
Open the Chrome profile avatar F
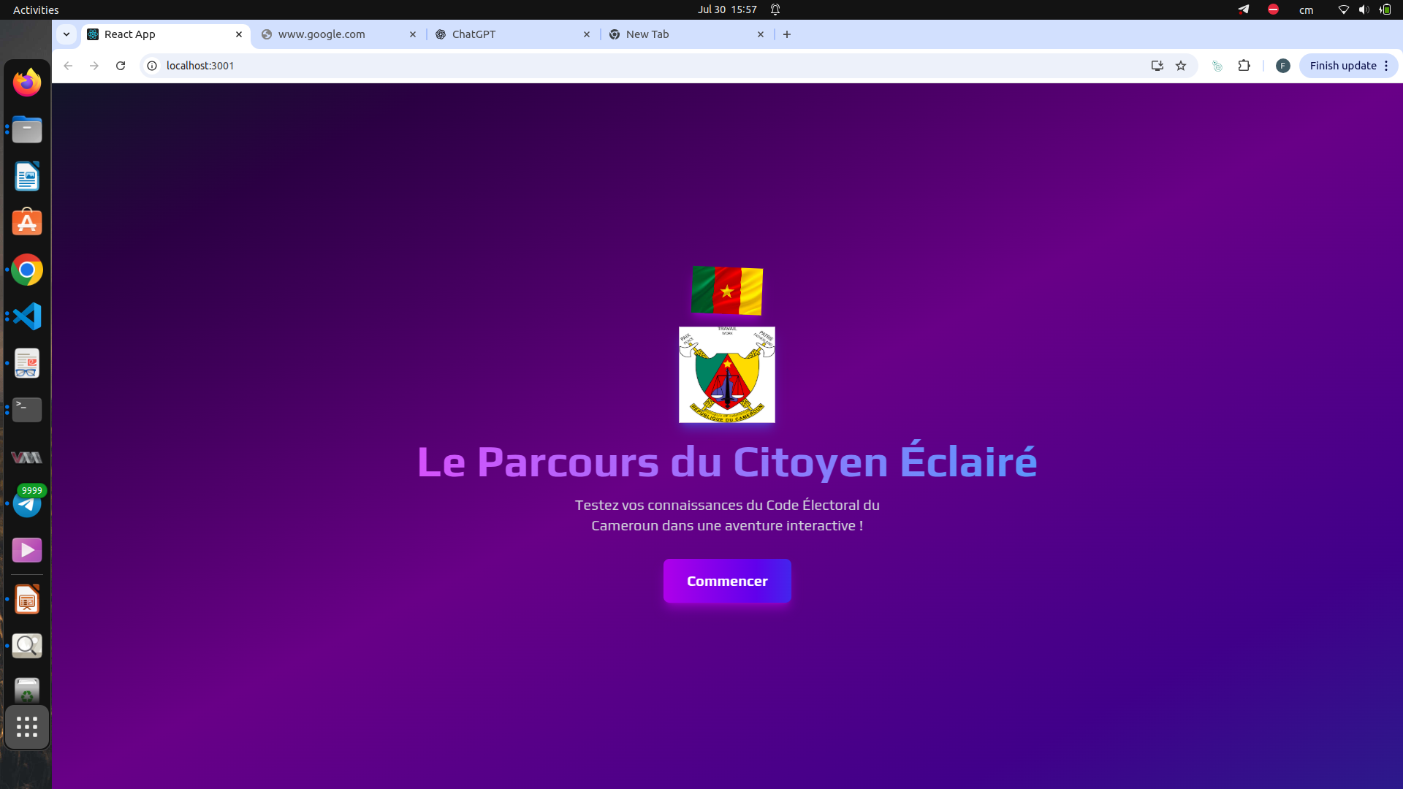tap(1282, 66)
